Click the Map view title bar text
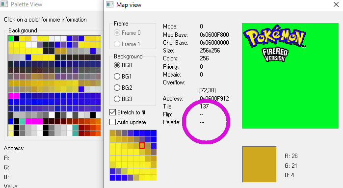This screenshot has width=343, height=188. click(x=129, y=5)
